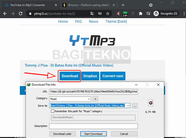Click the browser address bar URL
This screenshot has height=138, width=186.
click(55, 14)
